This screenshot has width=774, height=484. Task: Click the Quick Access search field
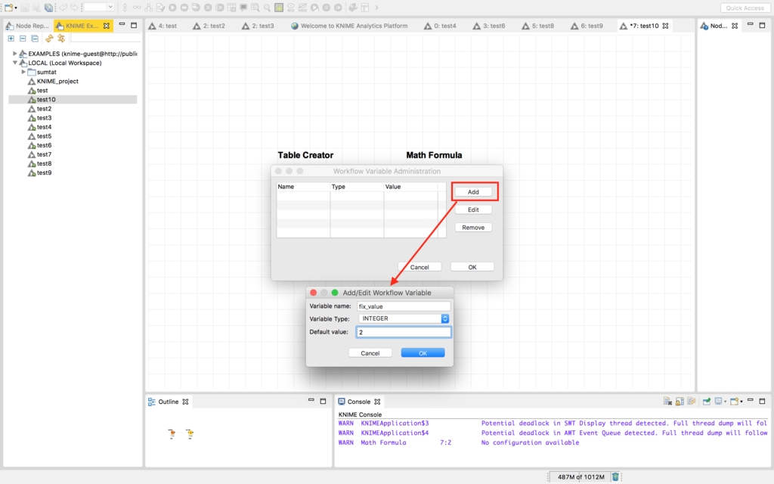[745, 8]
